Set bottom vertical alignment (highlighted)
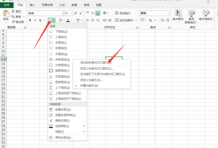The width and height of the screenshot is (218, 148). [x=98, y=13]
